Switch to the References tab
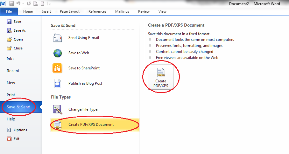The width and height of the screenshot is (289, 154). click(97, 11)
